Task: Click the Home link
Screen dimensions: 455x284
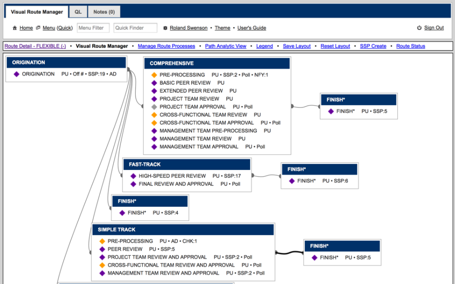Action: click(x=26, y=28)
